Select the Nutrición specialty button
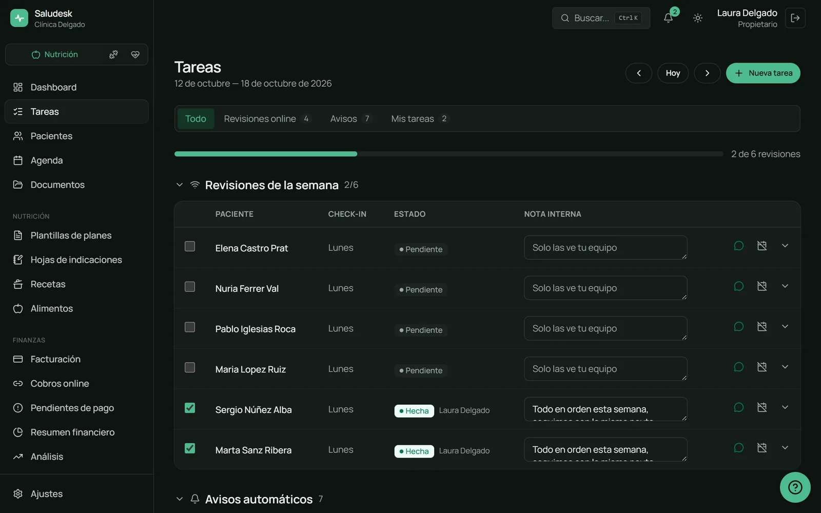The image size is (821, 513). [x=54, y=54]
